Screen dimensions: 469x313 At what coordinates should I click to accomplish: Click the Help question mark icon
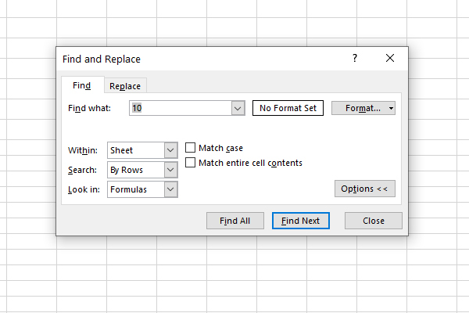click(354, 59)
